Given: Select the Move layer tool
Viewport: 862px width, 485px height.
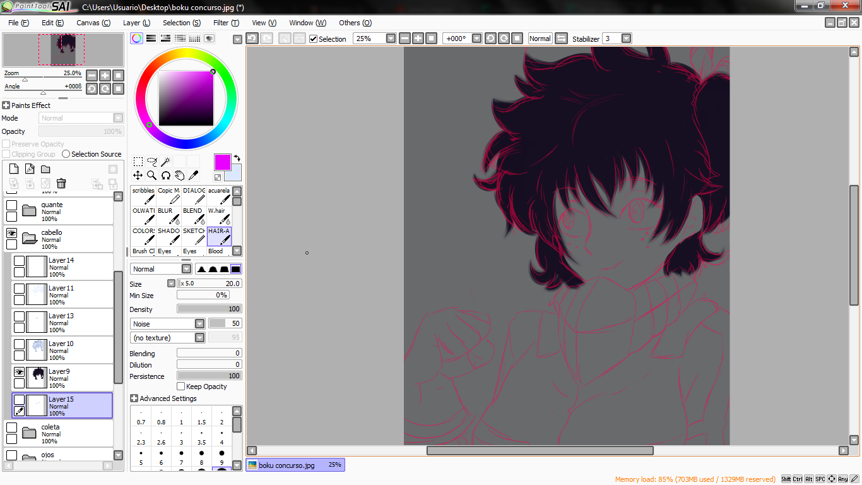Looking at the screenshot, I should click(x=138, y=175).
